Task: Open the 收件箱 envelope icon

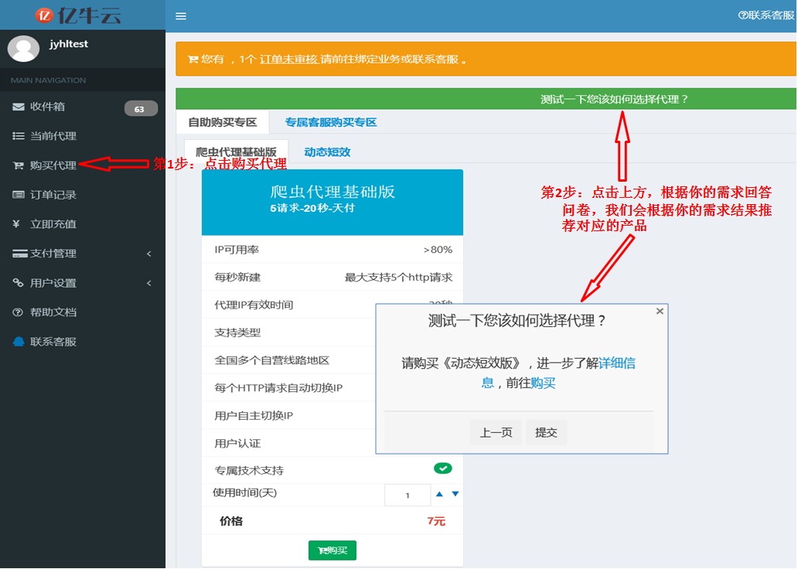Action: tap(19, 107)
